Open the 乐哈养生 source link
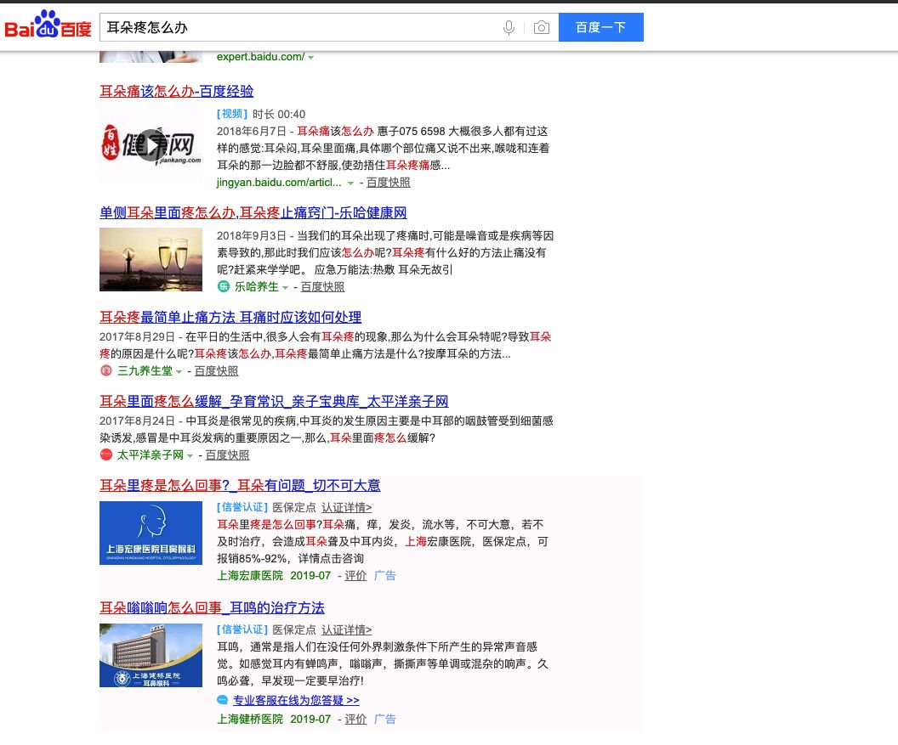 tap(257, 286)
